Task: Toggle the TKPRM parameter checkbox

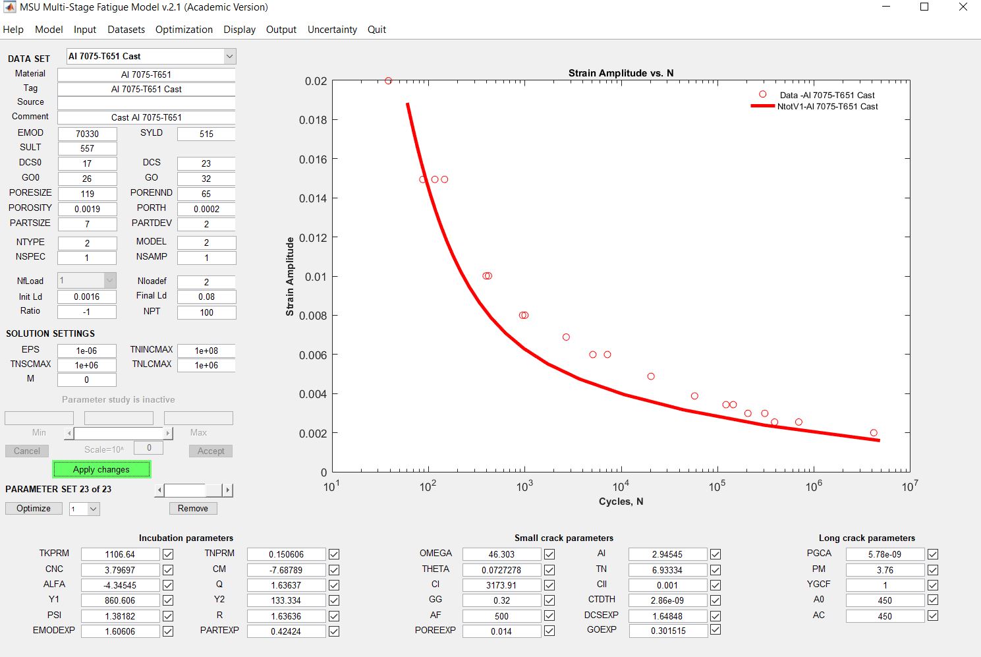Action: 168,554
